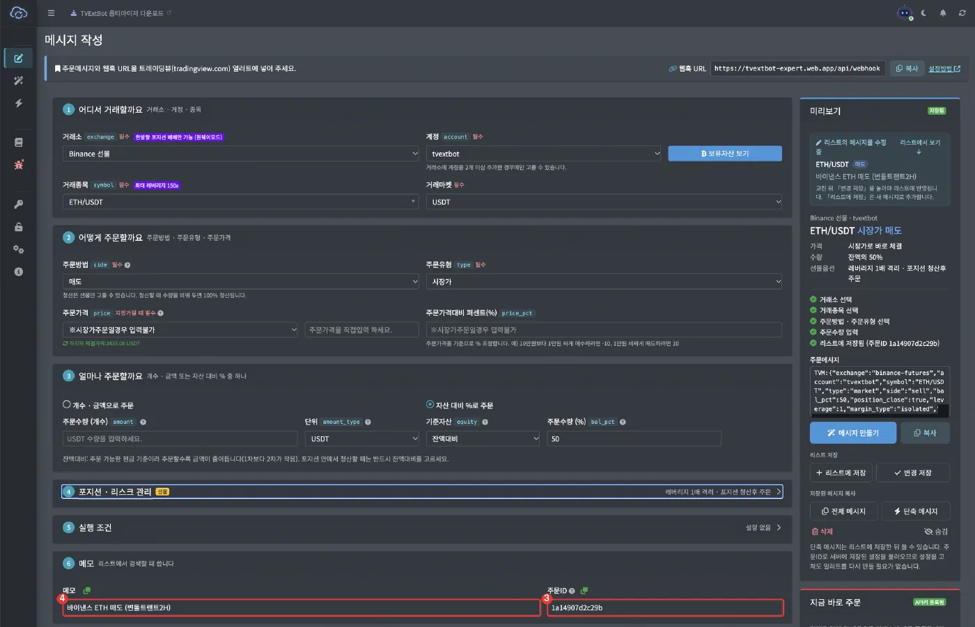
Task: Open the 주문방법 side dropdown (매도)
Action: click(x=241, y=282)
